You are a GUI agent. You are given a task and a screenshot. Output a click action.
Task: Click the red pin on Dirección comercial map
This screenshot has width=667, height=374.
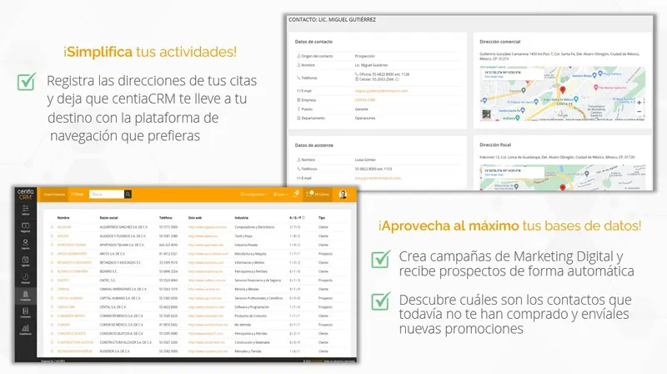pos(562,90)
